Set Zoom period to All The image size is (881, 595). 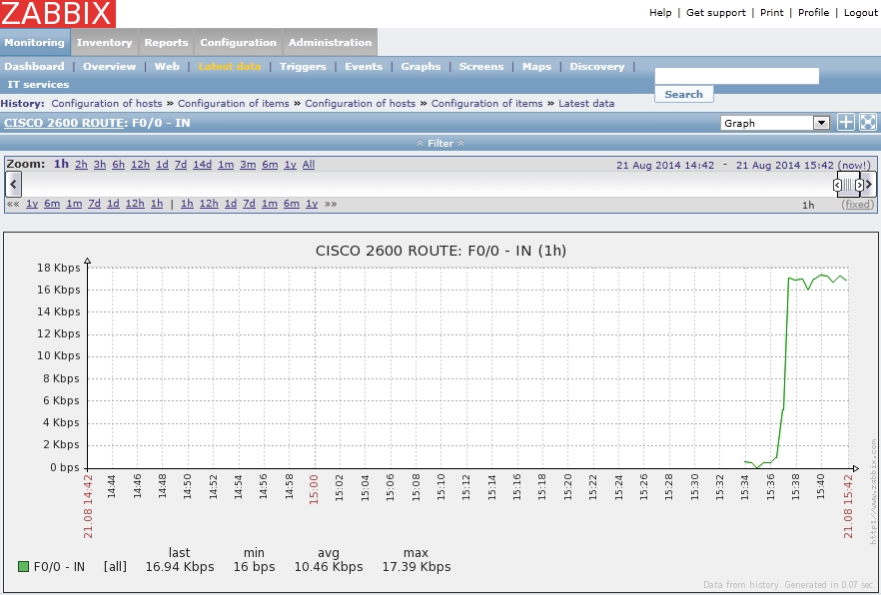pyautogui.click(x=309, y=165)
